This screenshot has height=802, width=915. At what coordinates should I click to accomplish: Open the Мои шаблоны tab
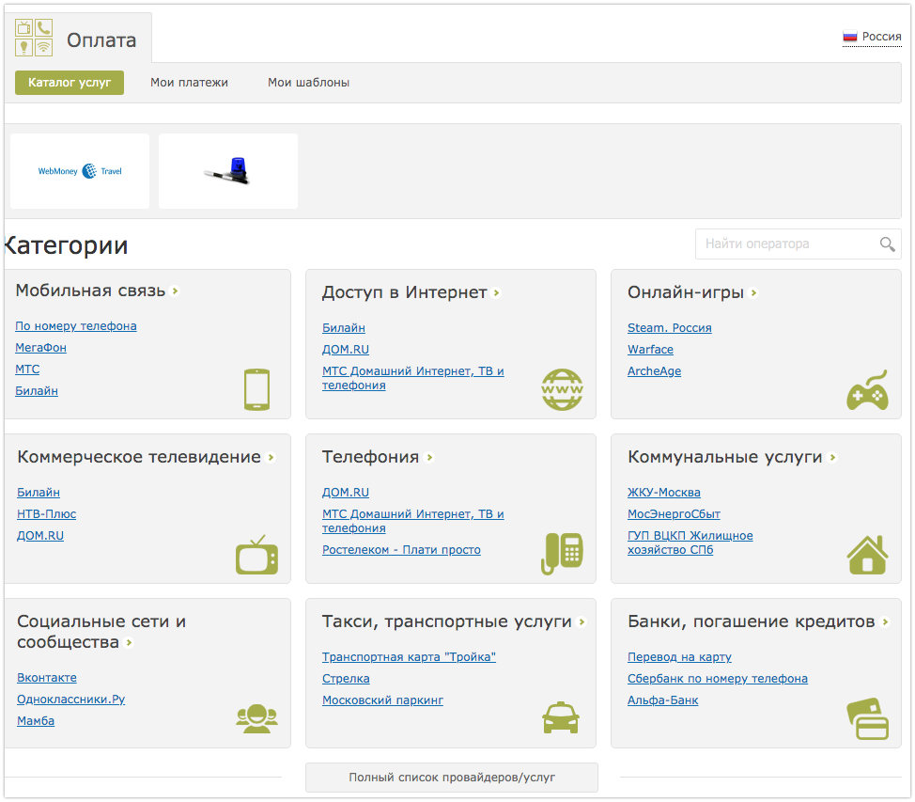pyautogui.click(x=308, y=83)
